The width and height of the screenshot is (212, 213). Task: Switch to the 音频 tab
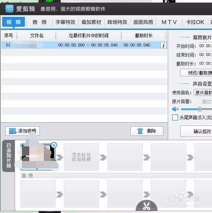39,22
